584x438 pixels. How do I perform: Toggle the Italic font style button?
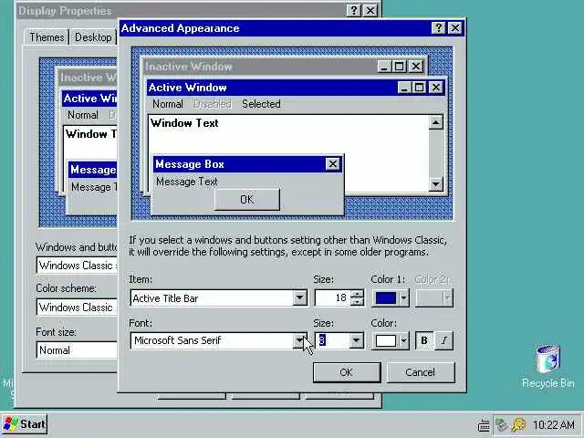coord(444,340)
